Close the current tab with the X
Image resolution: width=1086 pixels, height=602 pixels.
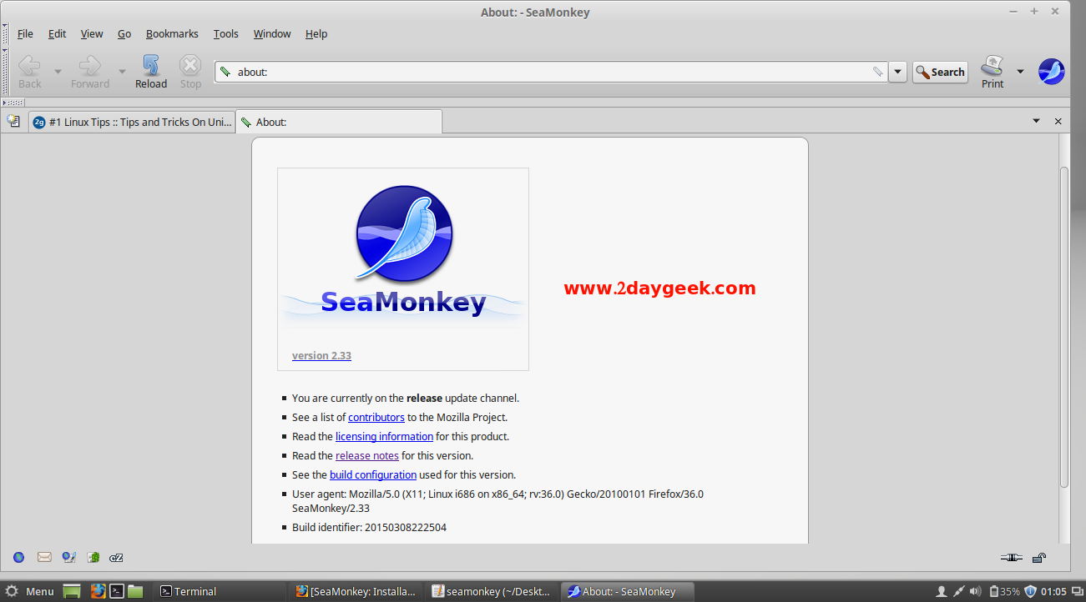pos(1058,121)
